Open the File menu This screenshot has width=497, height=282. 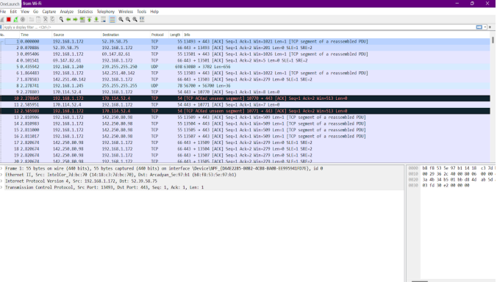point(3,12)
